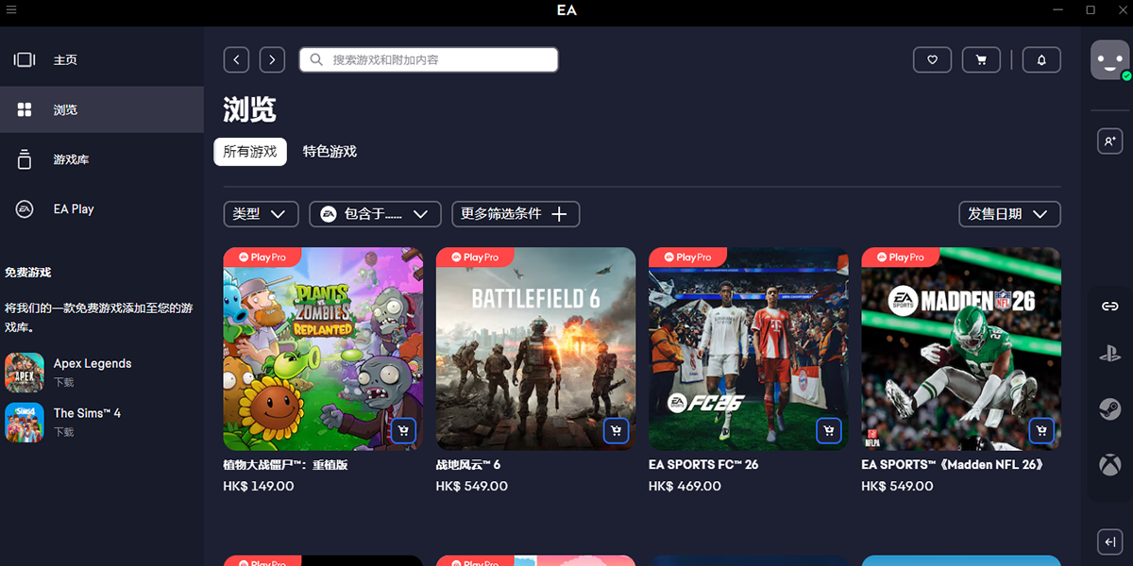The width and height of the screenshot is (1133, 566).
Task: Click the 植物大战僵尸™：重植版 title
Action: coord(285,464)
